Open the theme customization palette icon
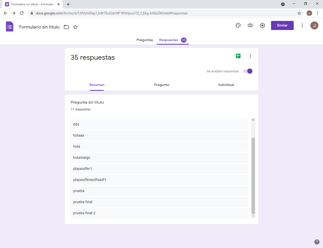 [238, 25]
